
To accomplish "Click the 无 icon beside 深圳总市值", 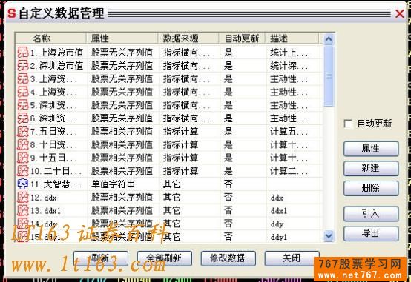I will 23,65.
